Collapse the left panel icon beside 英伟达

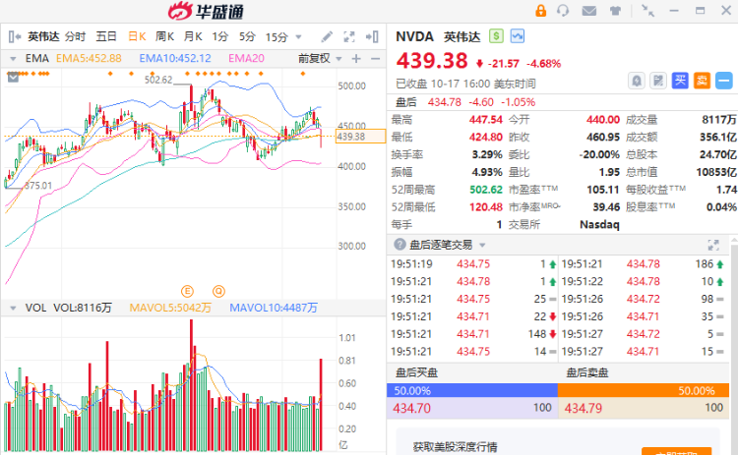[x=15, y=36]
